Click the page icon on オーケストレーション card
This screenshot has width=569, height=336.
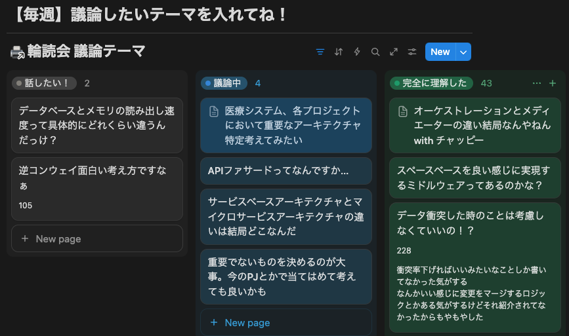403,111
